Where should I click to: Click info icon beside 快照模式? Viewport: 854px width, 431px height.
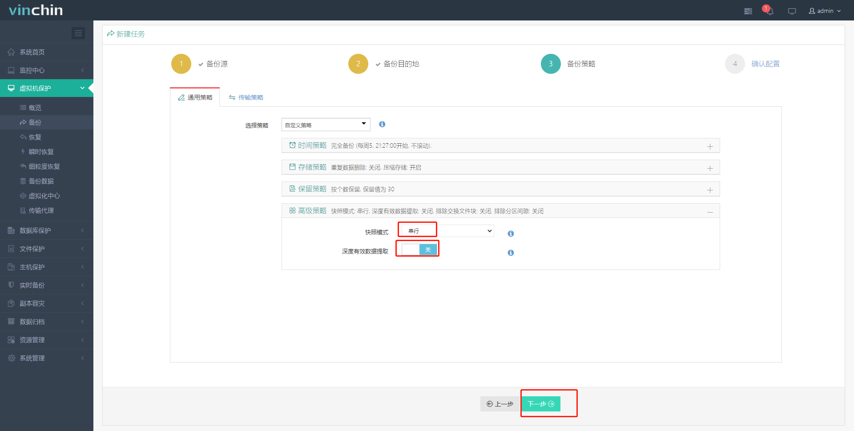click(x=511, y=234)
